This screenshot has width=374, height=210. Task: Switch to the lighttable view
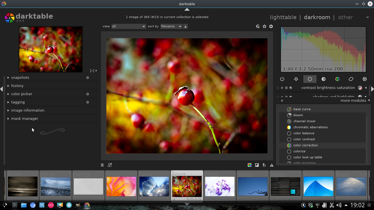[x=283, y=17]
